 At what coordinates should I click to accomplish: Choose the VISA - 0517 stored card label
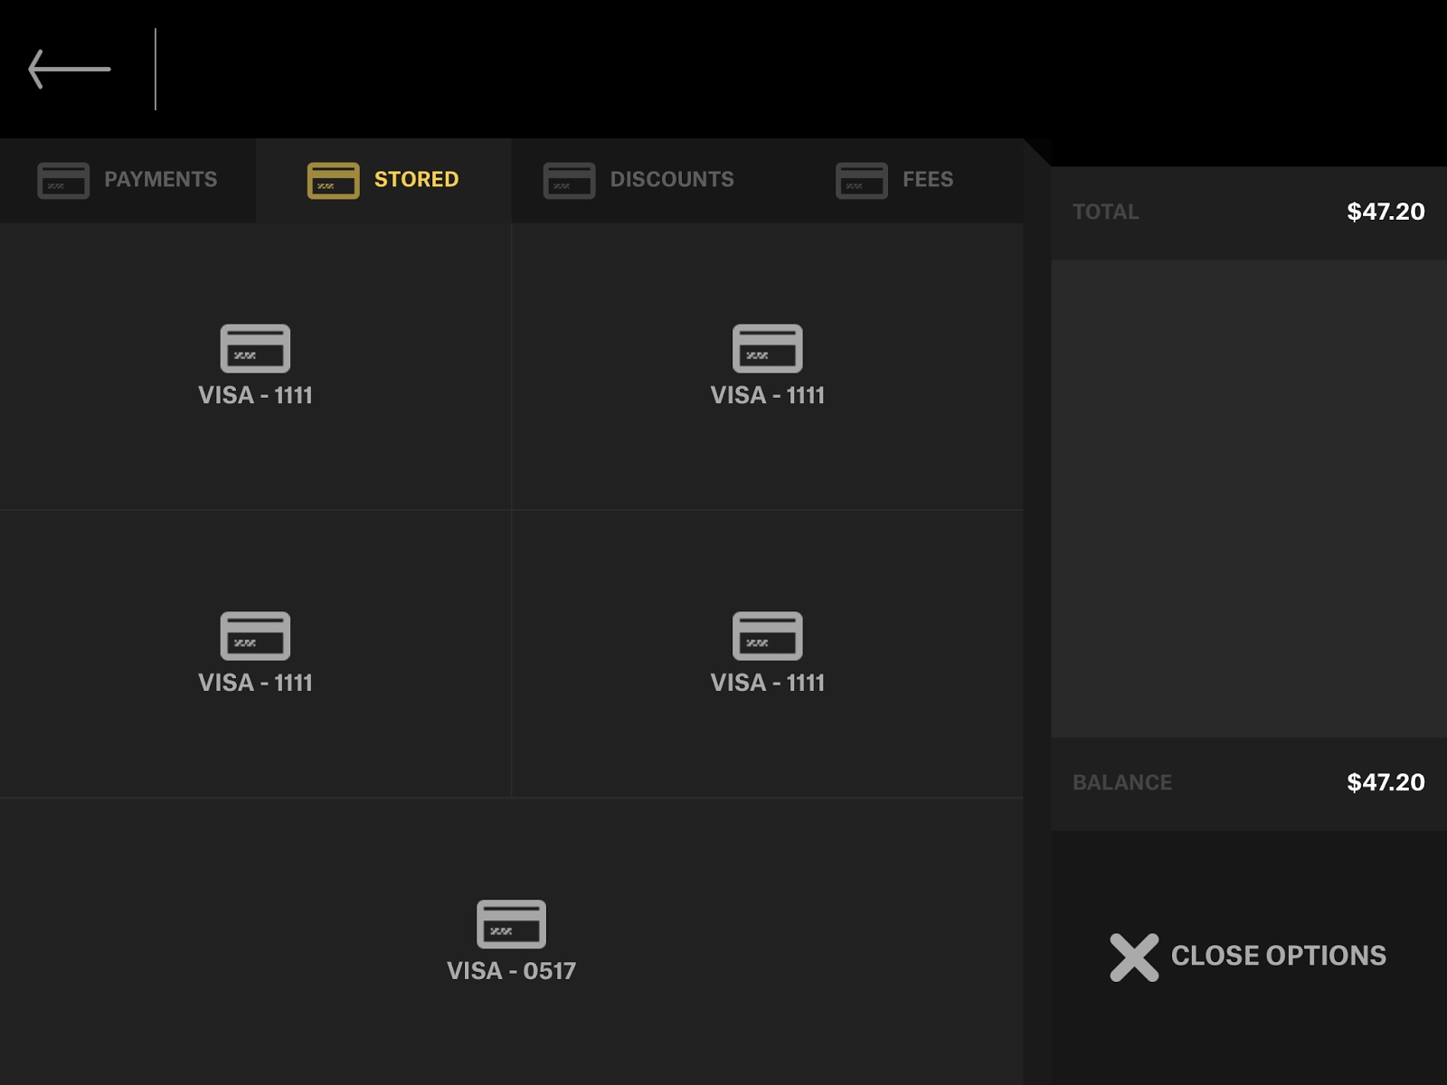click(x=511, y=971)
